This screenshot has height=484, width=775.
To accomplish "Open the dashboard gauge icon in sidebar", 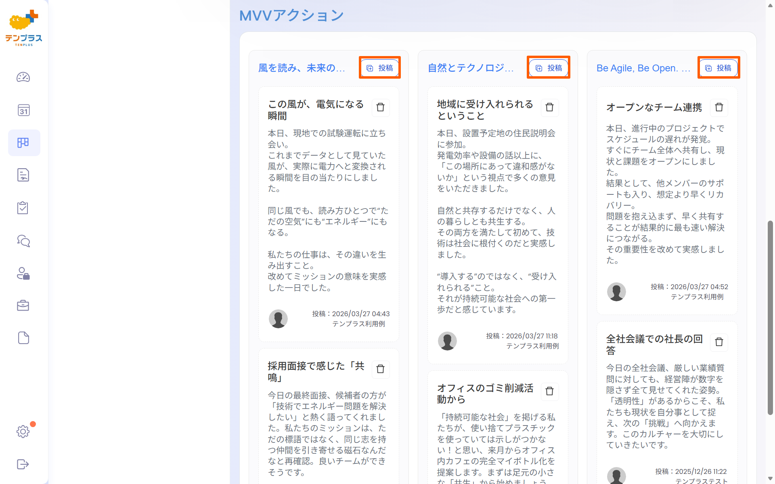I will (x=23, y=77).
